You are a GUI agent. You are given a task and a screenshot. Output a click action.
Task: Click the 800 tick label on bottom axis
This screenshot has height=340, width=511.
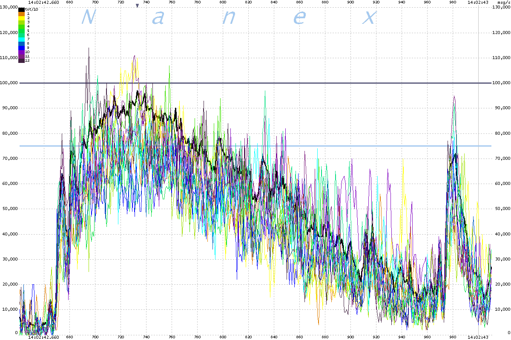223,337
